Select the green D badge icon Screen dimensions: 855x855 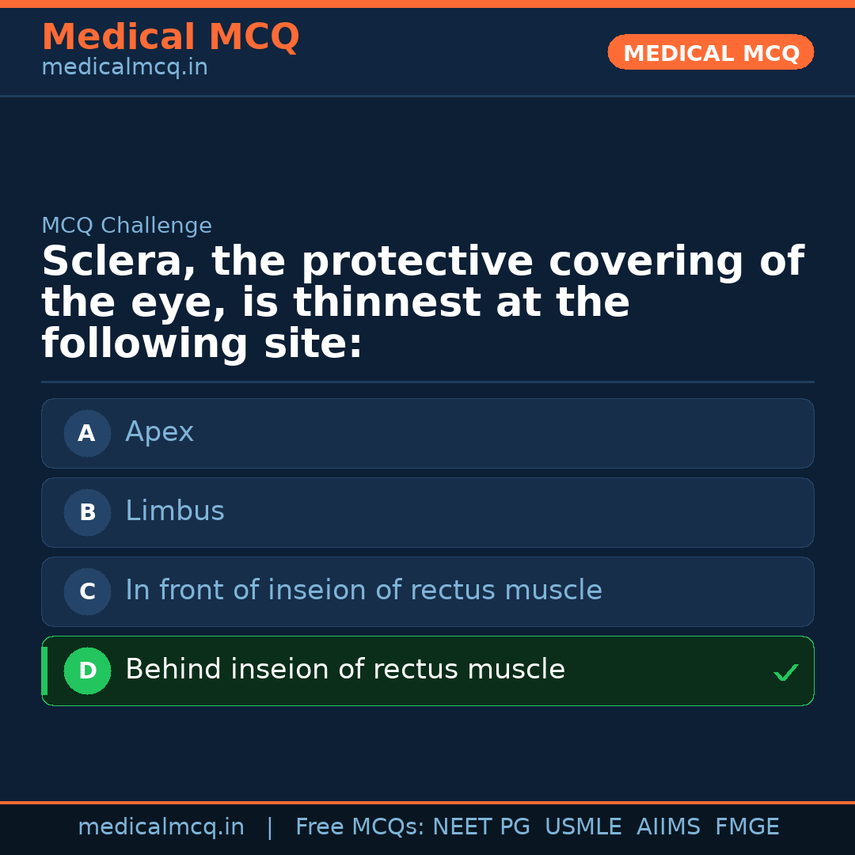click(x=87, y=671)
